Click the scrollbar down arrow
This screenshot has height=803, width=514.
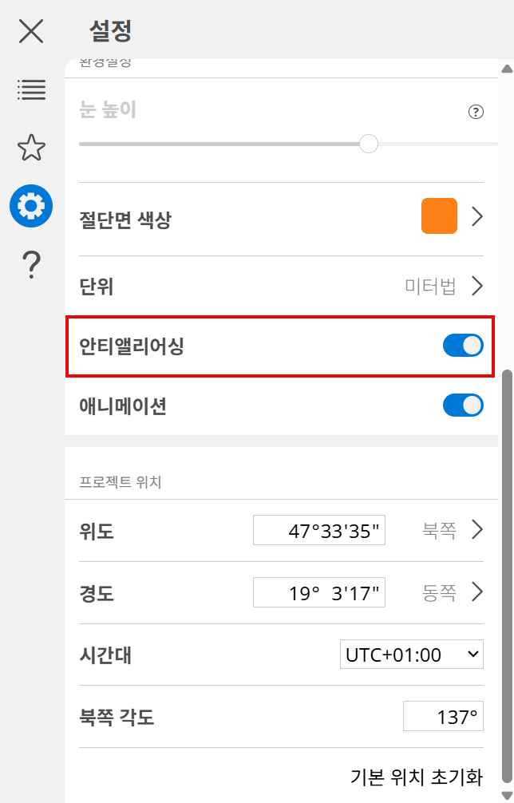[507, 794]
